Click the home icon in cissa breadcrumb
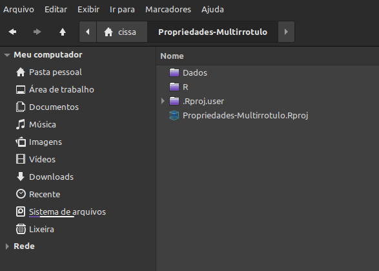The width and height of the screenshot is (379, 271). click(108, 32)
